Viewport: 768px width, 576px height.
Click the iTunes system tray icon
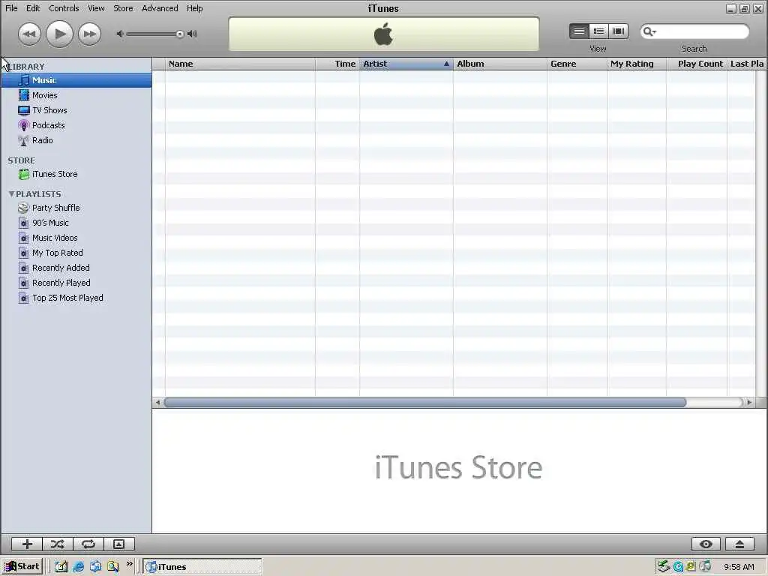(x=705, y=567)
